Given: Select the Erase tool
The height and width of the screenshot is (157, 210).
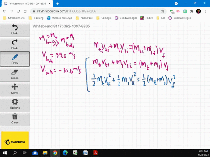Looking at the screenshot, I should (15, 74).
